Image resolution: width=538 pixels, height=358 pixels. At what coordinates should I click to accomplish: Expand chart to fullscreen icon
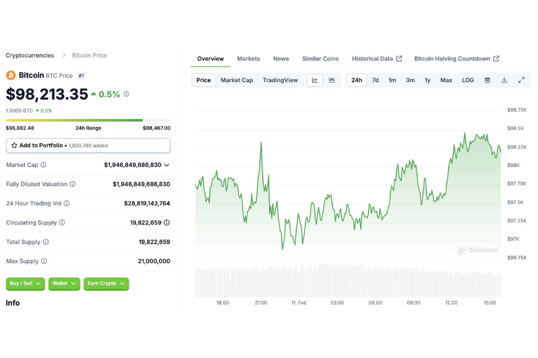[x=521, y=80]
